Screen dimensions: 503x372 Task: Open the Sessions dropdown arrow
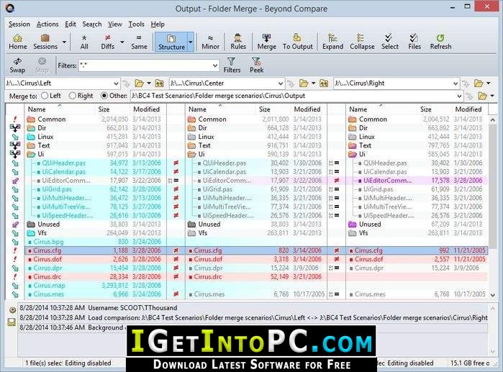64,42
